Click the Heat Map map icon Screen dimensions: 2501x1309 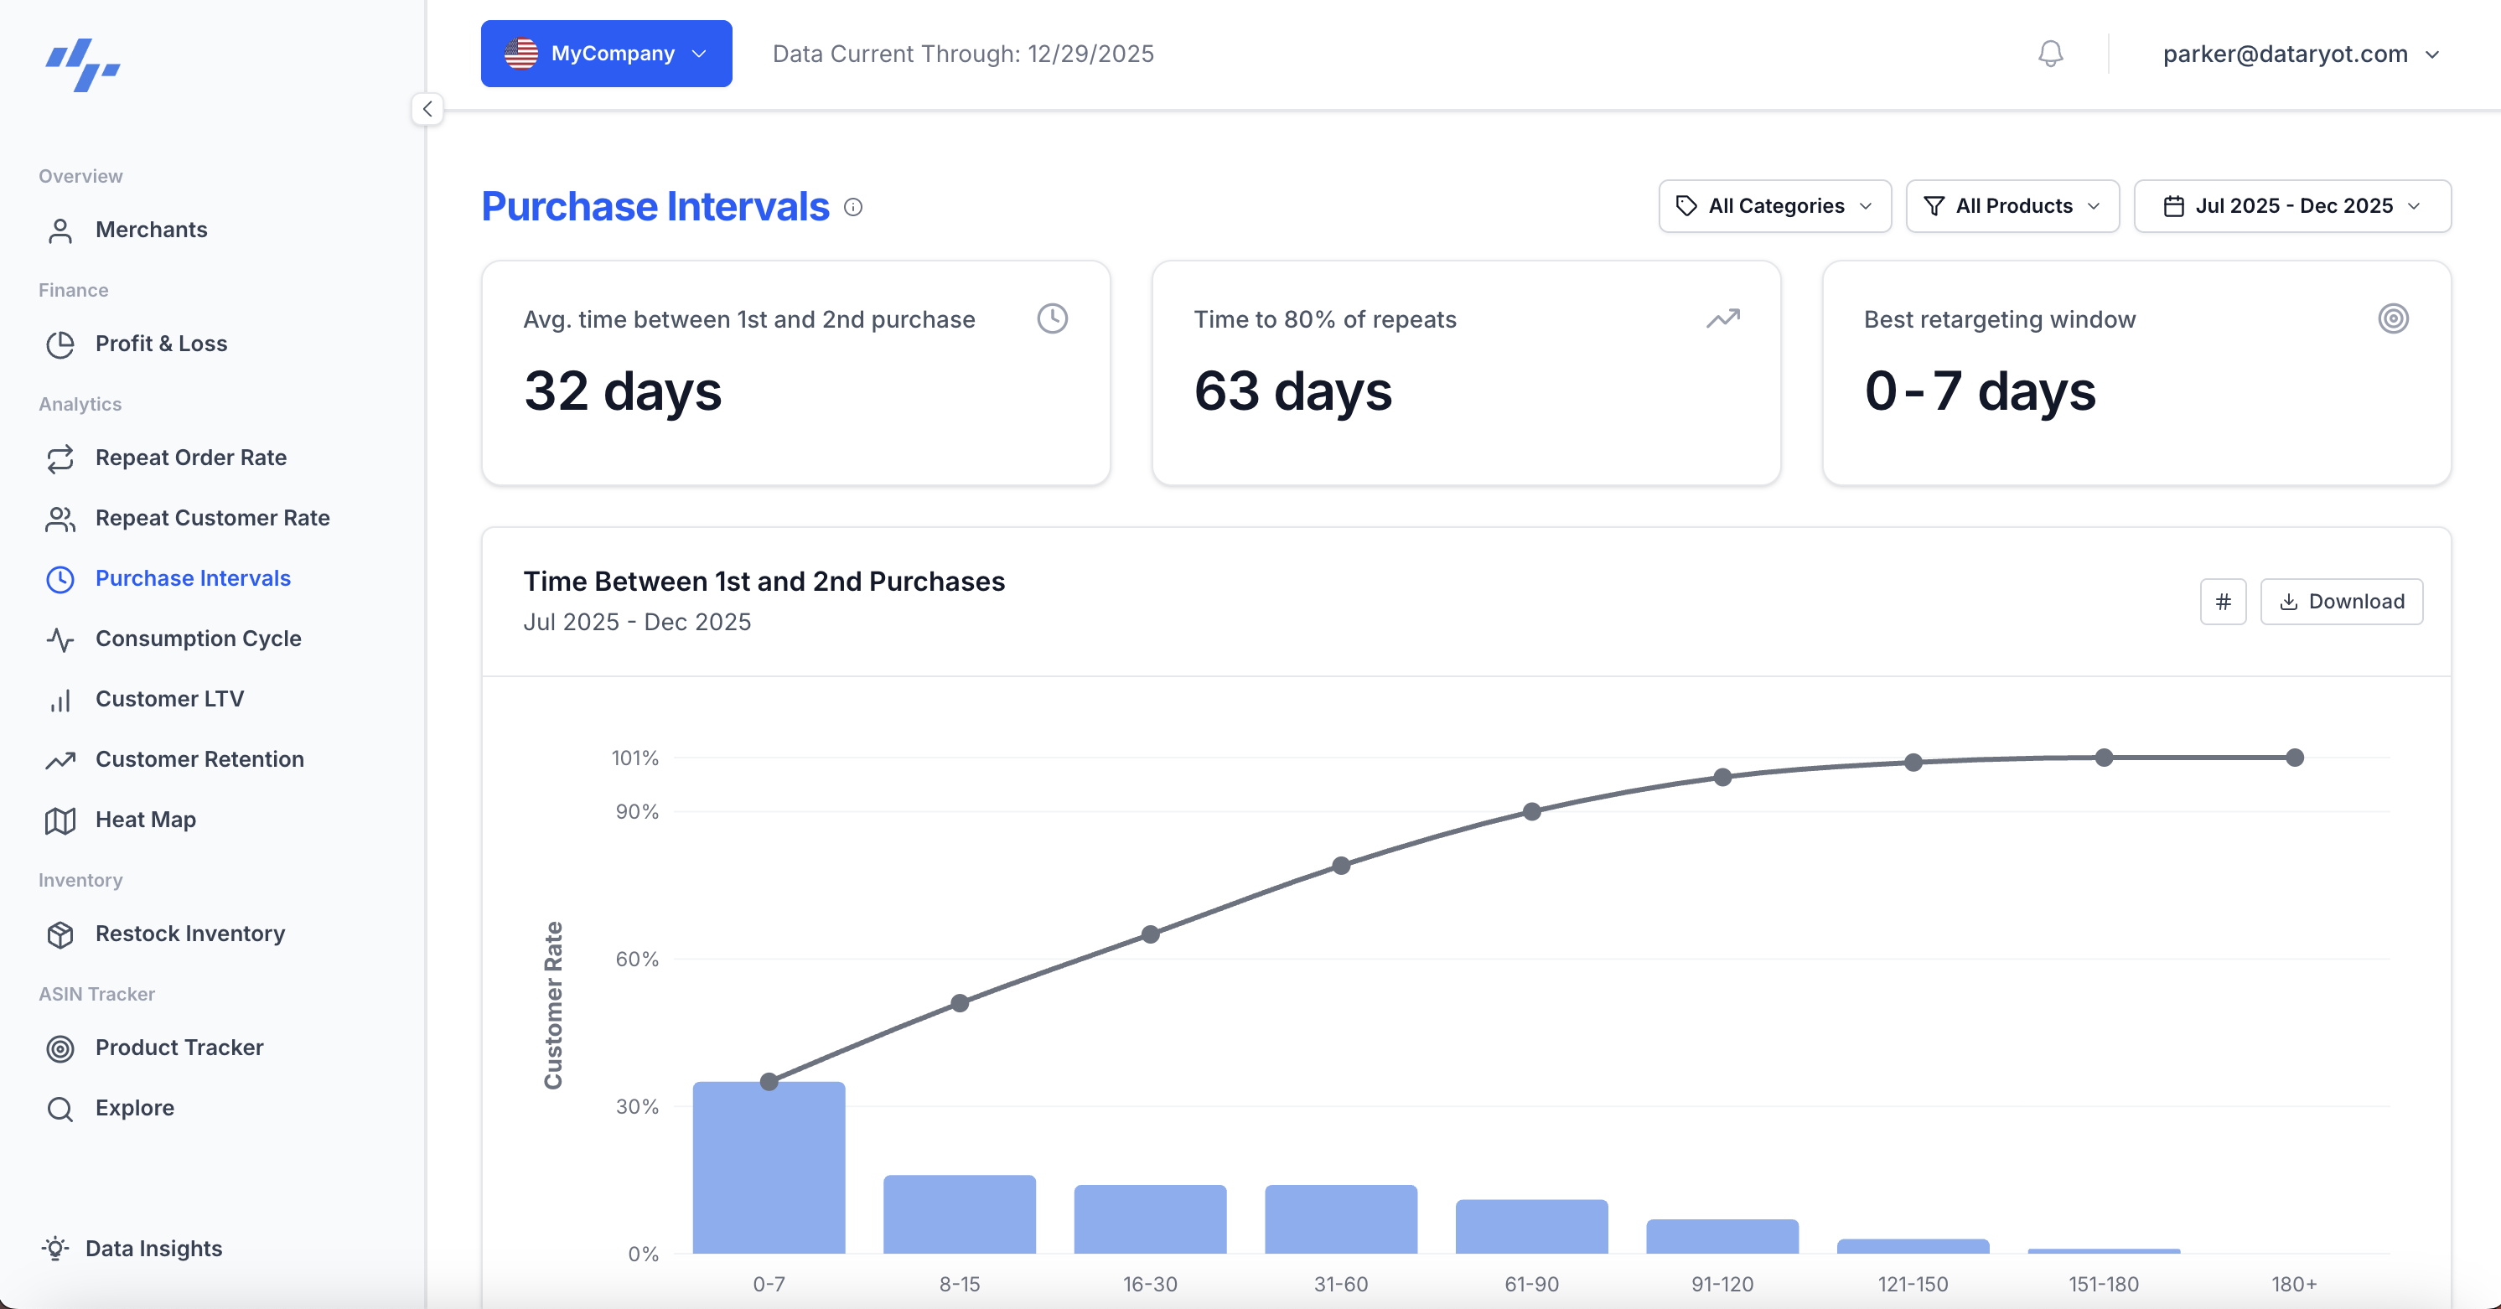[x=61, y=820]
